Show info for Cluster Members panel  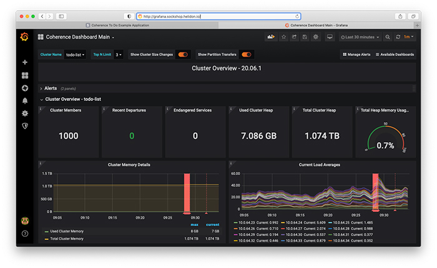41,109
